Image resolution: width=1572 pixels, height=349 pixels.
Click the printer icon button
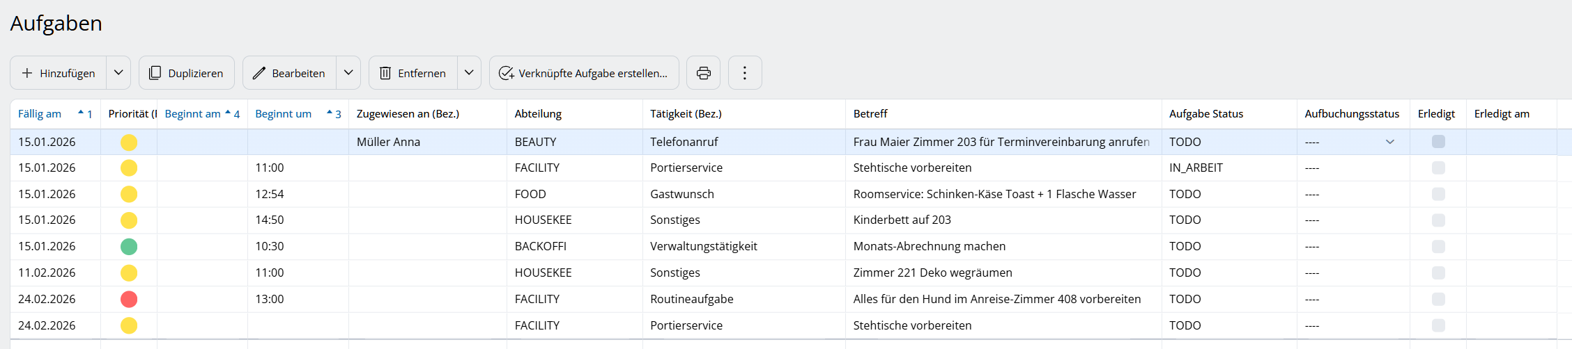point(703,73)
